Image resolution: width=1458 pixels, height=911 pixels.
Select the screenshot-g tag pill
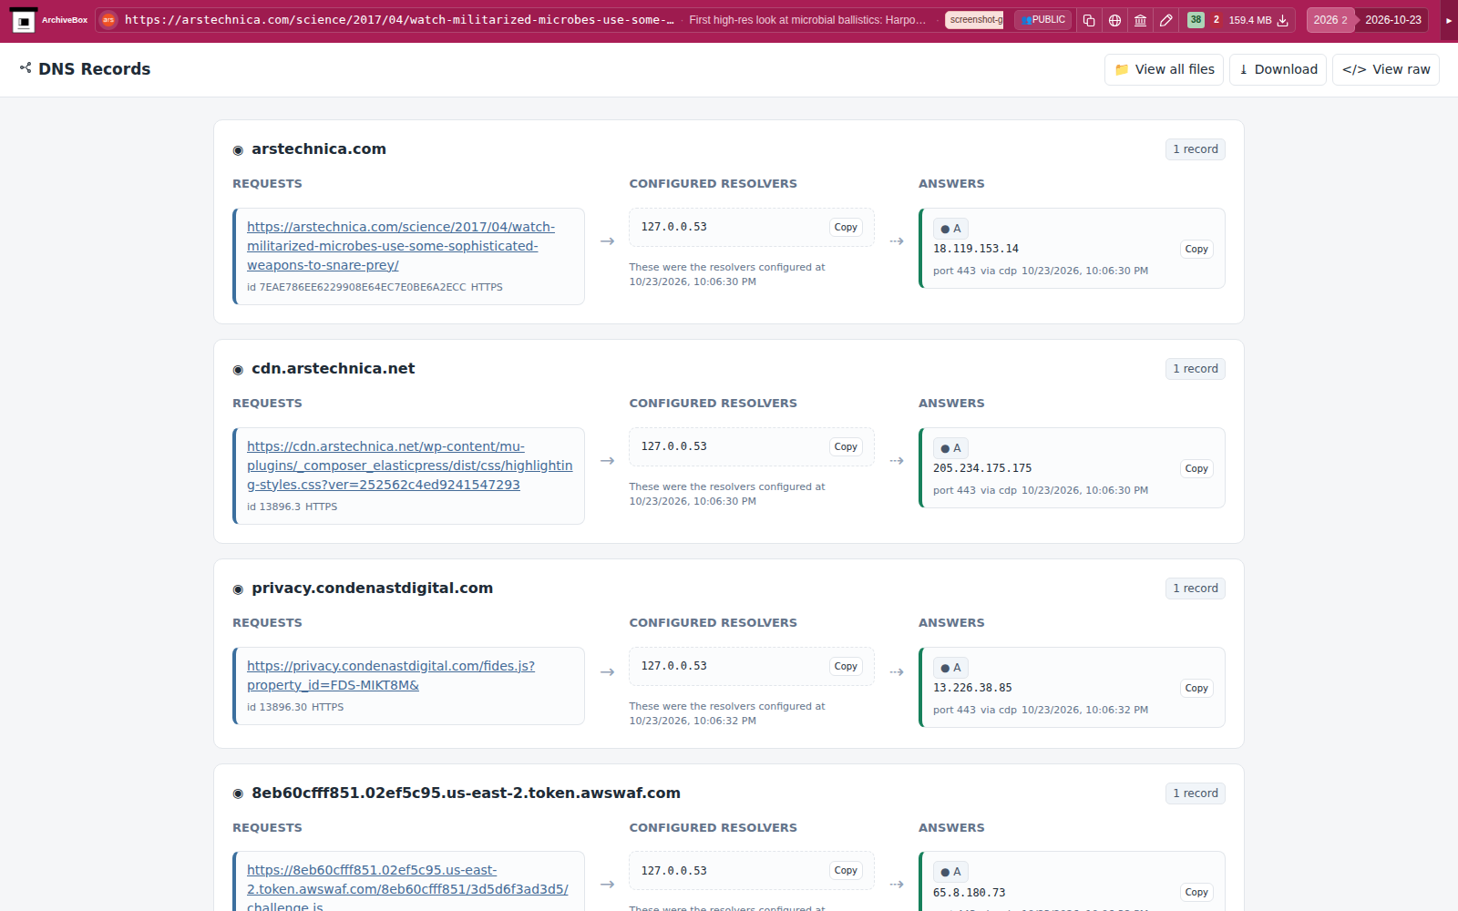point(974,20)
